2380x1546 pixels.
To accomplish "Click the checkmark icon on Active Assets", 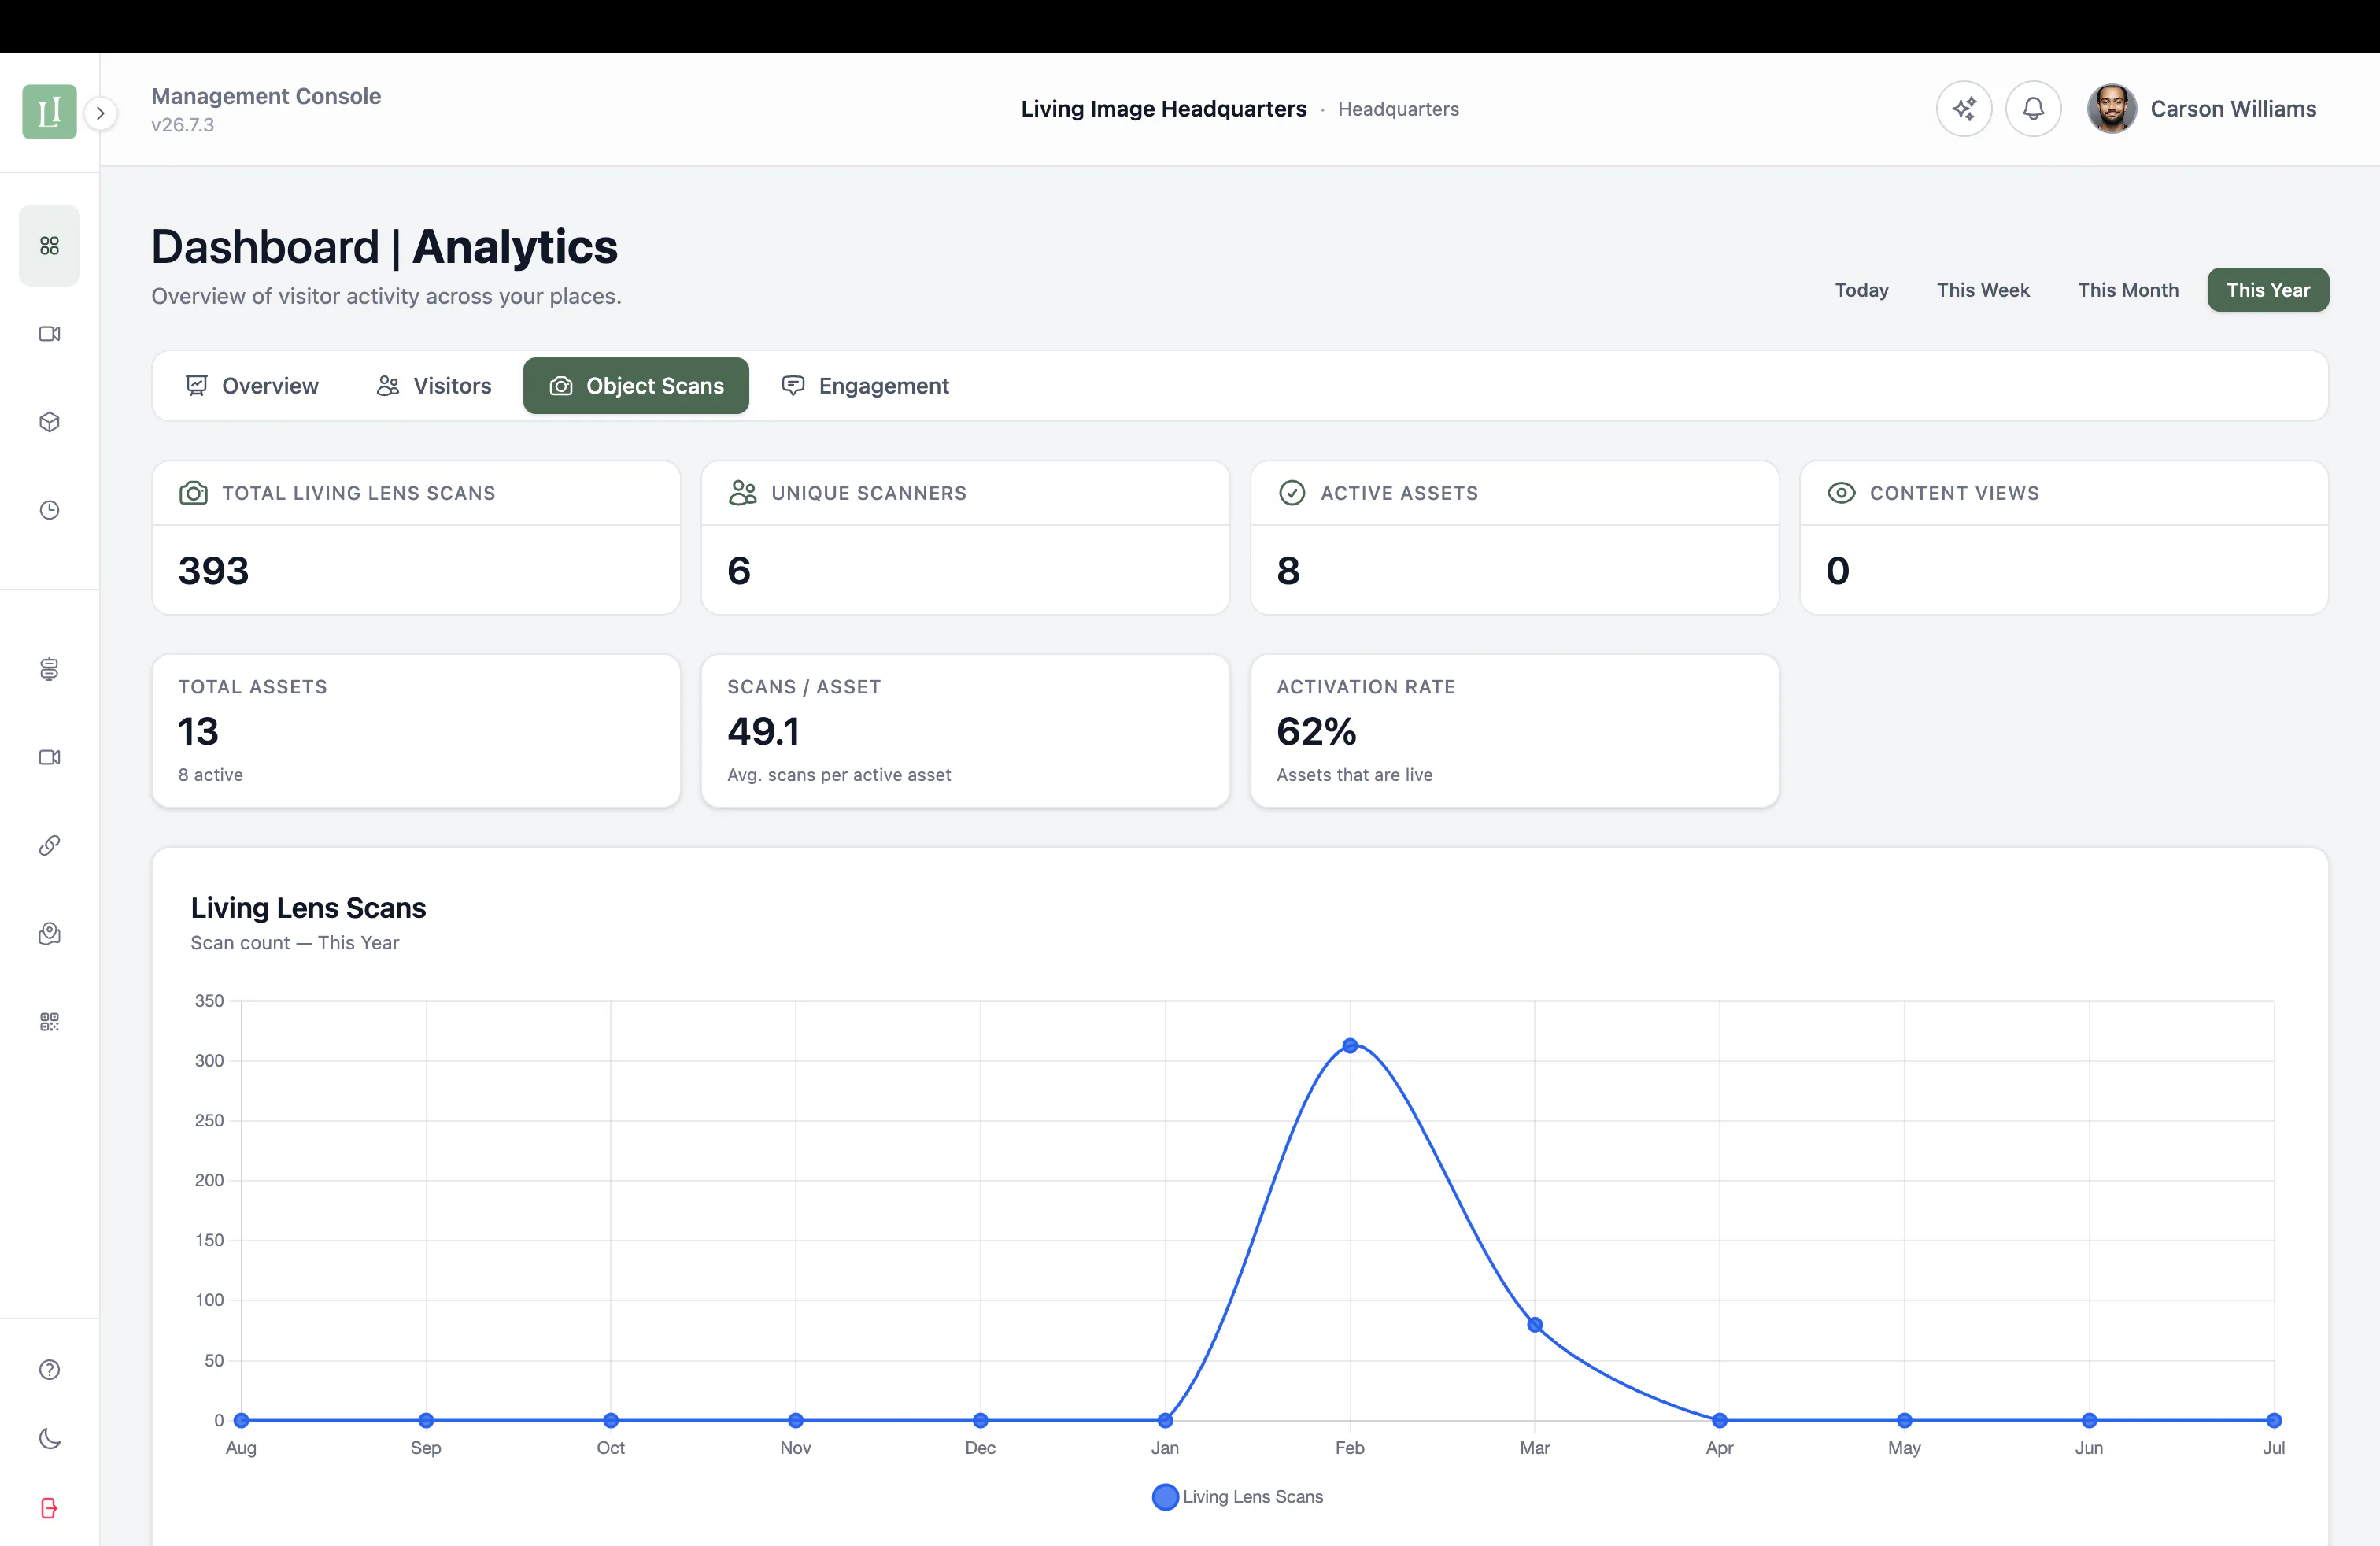I will click(1291, 493).
